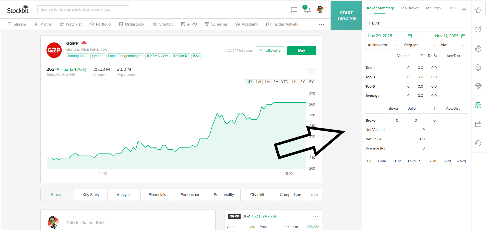
Task: Open the headset support sidebar icon
Action: 478,143
